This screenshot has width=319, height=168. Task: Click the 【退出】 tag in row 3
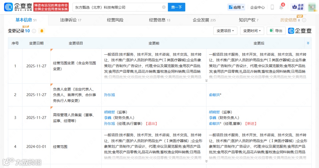(151, 123)
